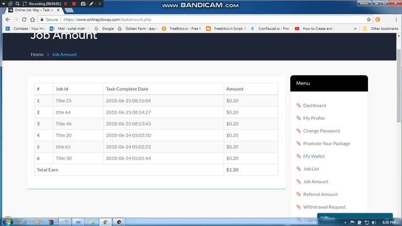This screenshot has height=226, width=402.
Task: Go to Home in the breadcrumb
Action: tap(37, 55)
